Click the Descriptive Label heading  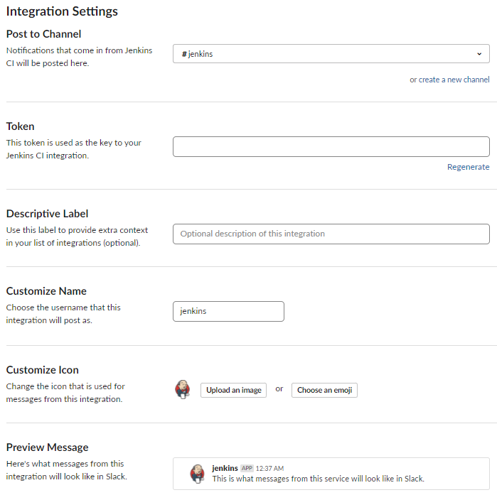coord(47,214)
